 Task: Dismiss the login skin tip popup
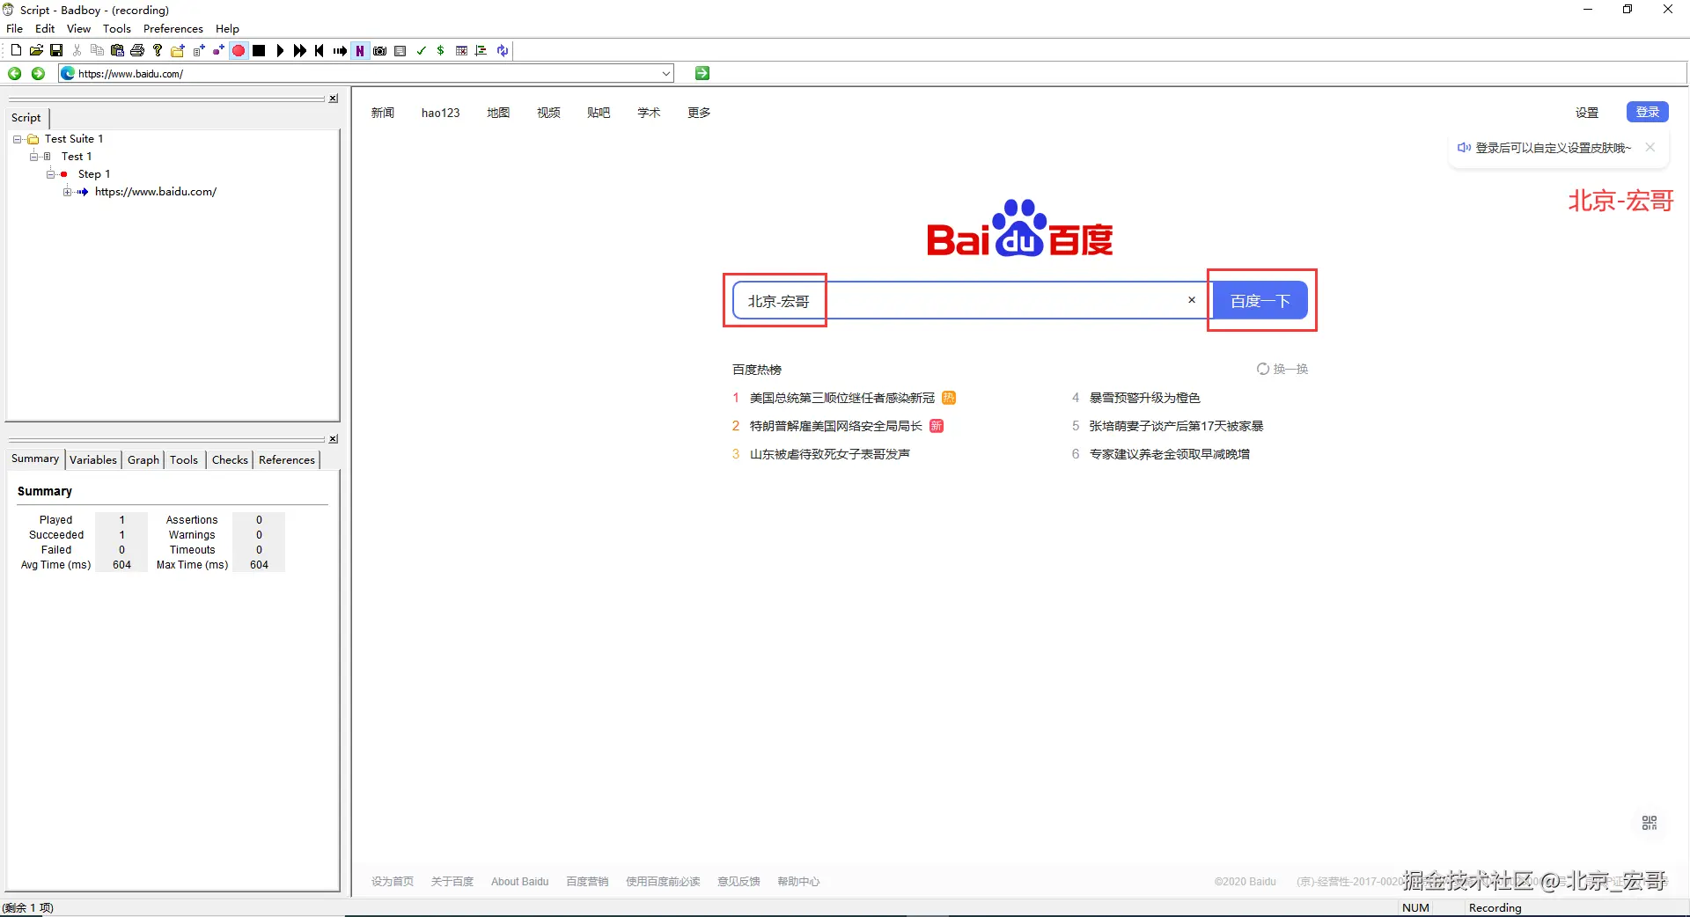1650,148
